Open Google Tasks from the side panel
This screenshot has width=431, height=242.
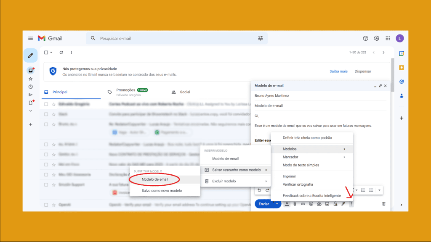401,82
